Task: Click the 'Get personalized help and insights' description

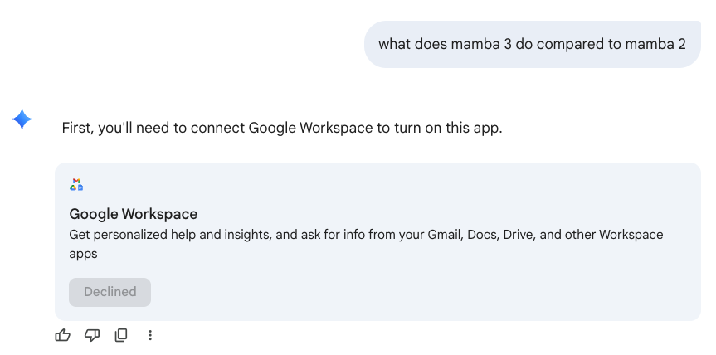Action: click(366, 244)
